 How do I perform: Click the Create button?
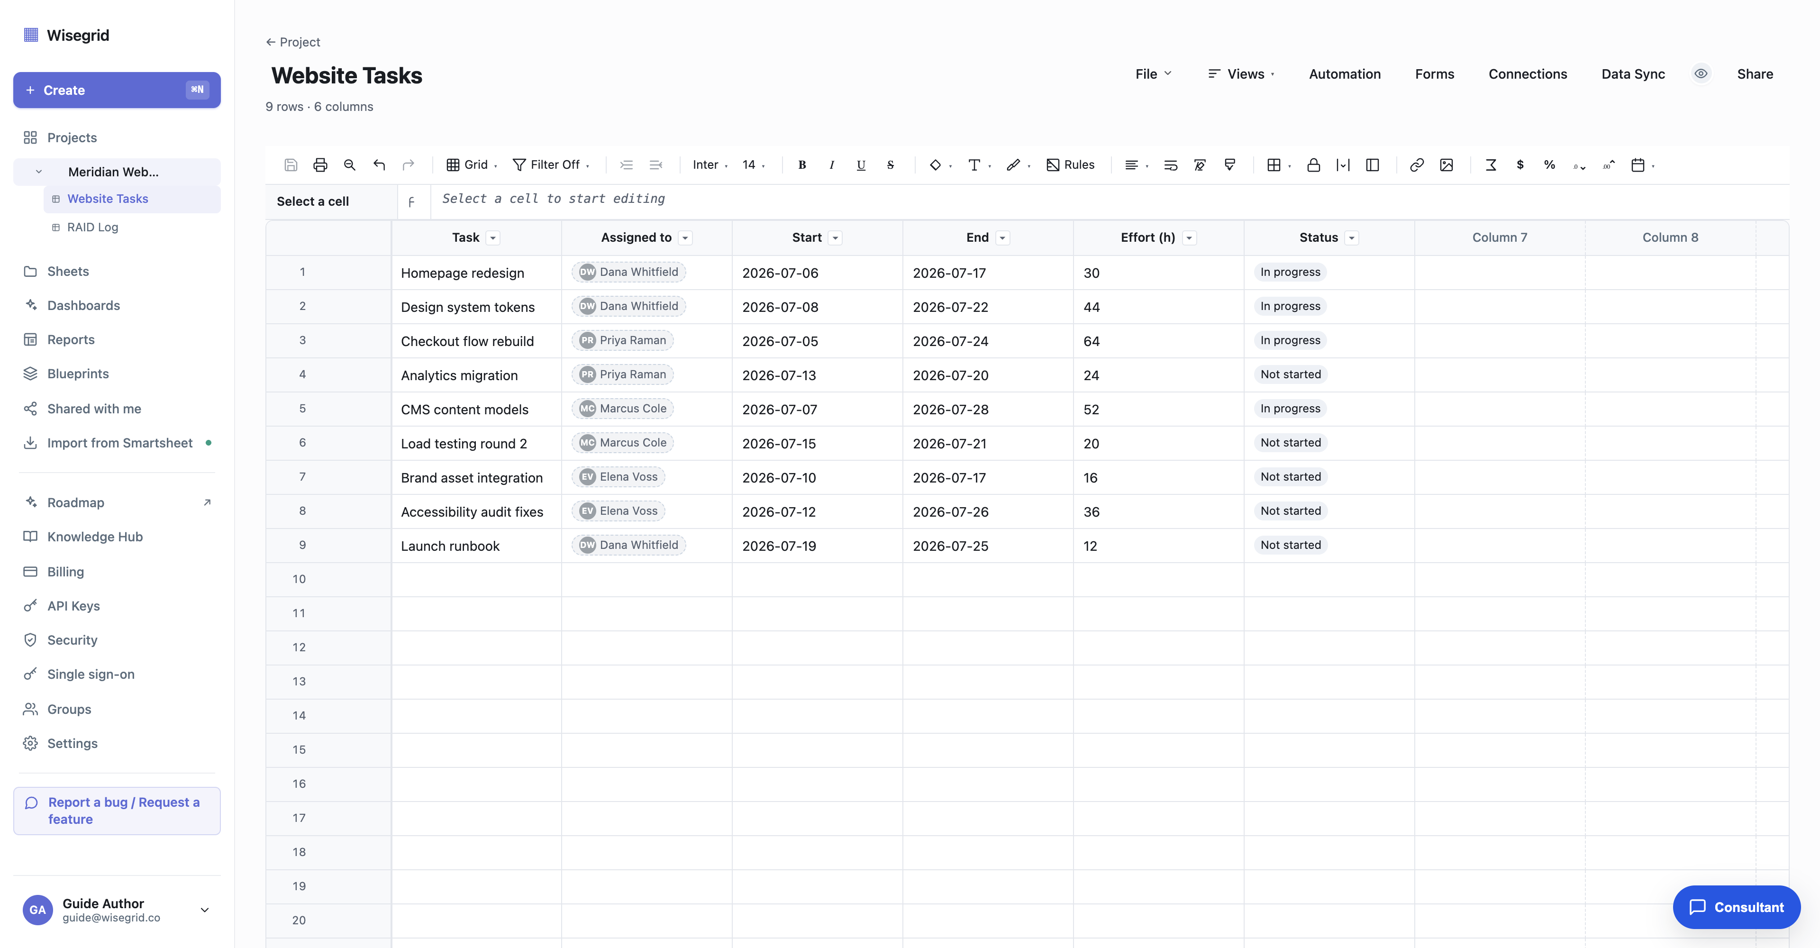click(117, 90)
